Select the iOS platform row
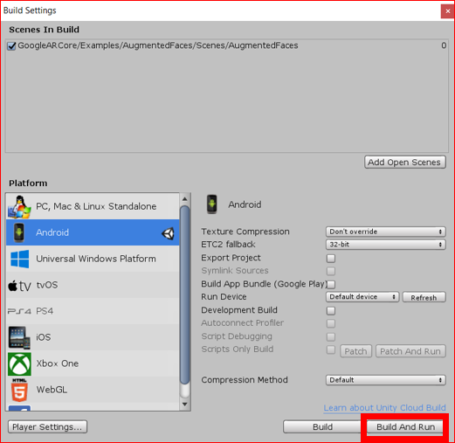 click(x=93, y=337)
